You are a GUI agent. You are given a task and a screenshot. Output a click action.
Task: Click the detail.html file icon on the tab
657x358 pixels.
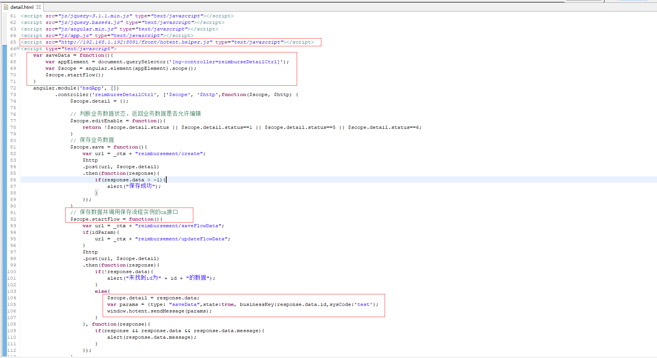coord(6,7)
